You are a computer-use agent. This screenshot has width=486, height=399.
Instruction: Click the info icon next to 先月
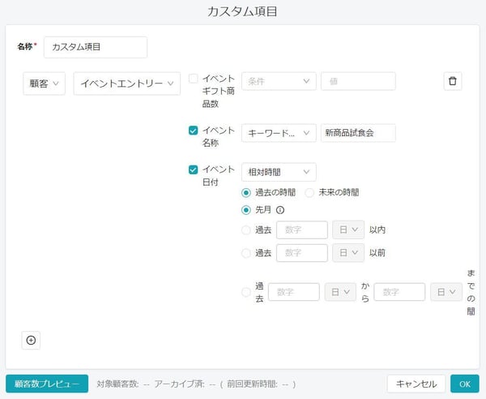280,211
